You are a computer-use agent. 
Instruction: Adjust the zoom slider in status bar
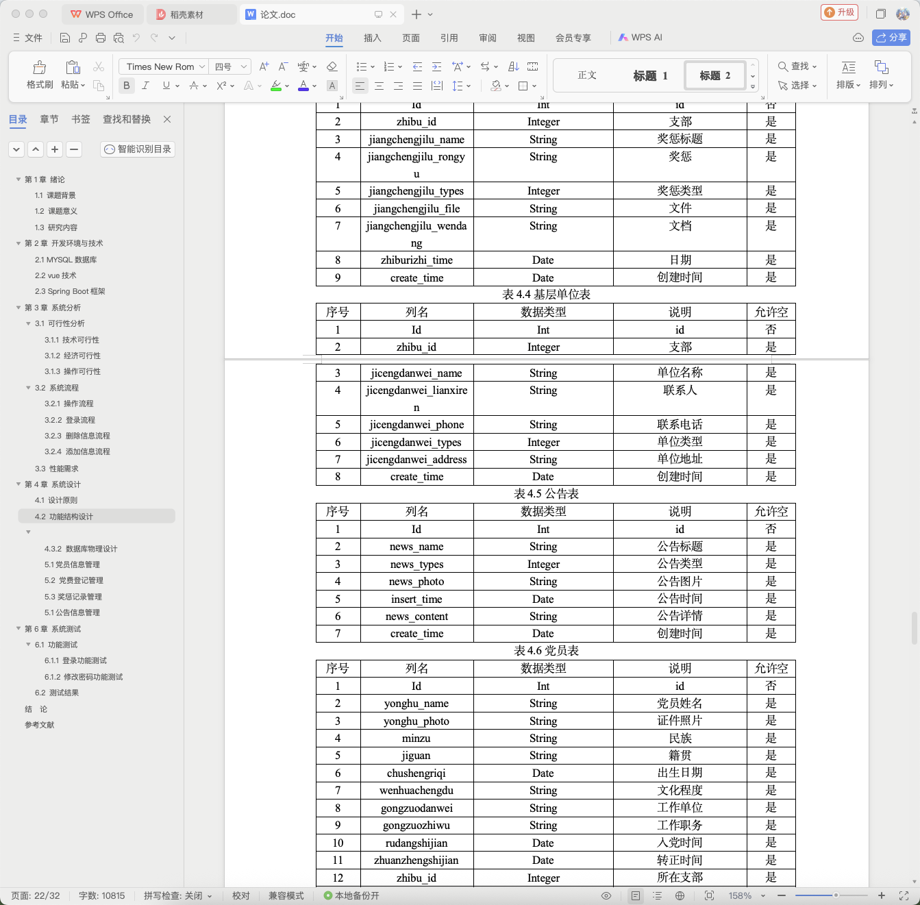pos(836,895)
